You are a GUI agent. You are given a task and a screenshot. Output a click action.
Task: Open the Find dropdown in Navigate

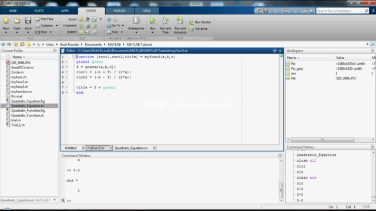[x=122, y=32]
